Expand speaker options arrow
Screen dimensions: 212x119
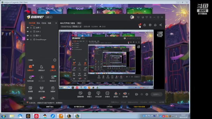[129, 94]
